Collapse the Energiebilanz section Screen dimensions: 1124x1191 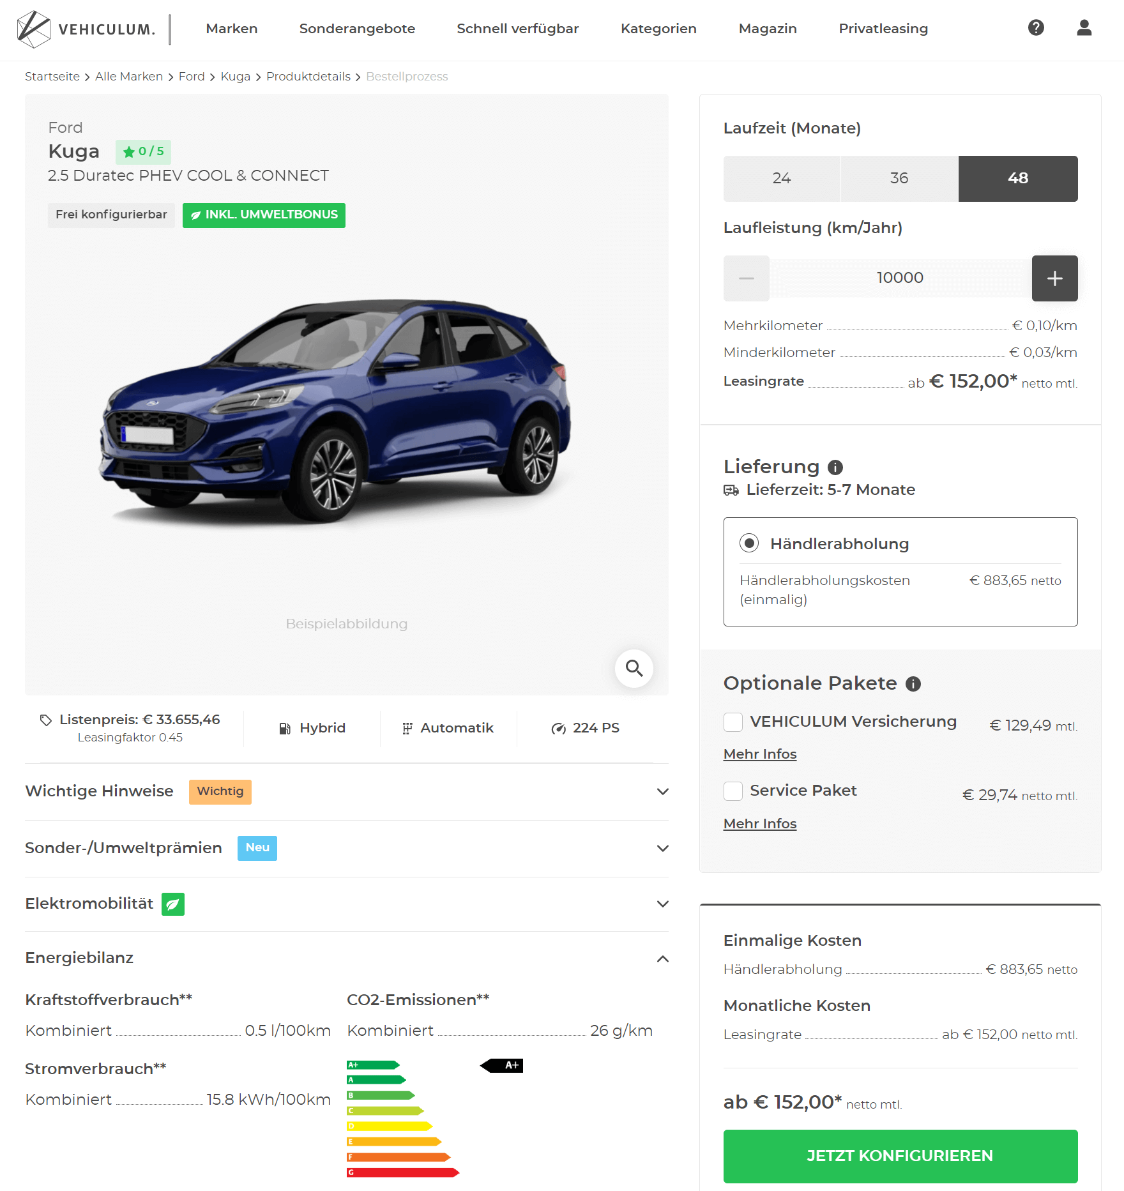347,959
